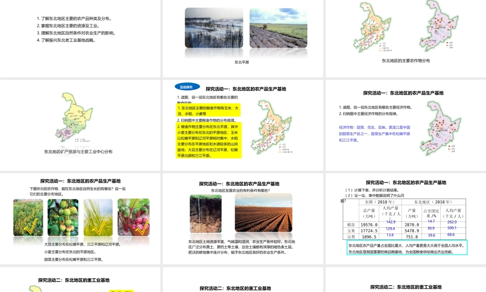Select the plowed brown field photo
486x292 pixels.
tap(263, 213)
